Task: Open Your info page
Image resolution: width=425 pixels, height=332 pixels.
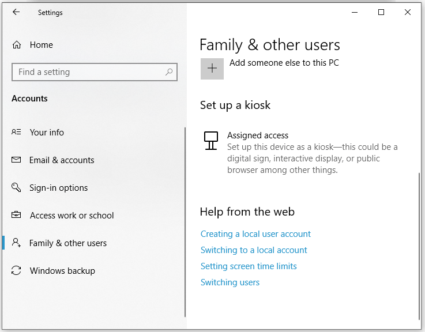Action: 47,132
